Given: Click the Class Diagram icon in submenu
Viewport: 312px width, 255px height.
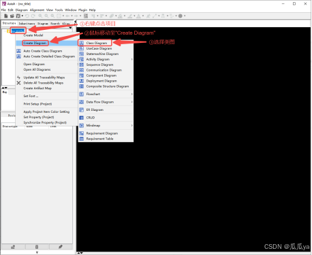Looking at the screenshot, I should point(82,43).
